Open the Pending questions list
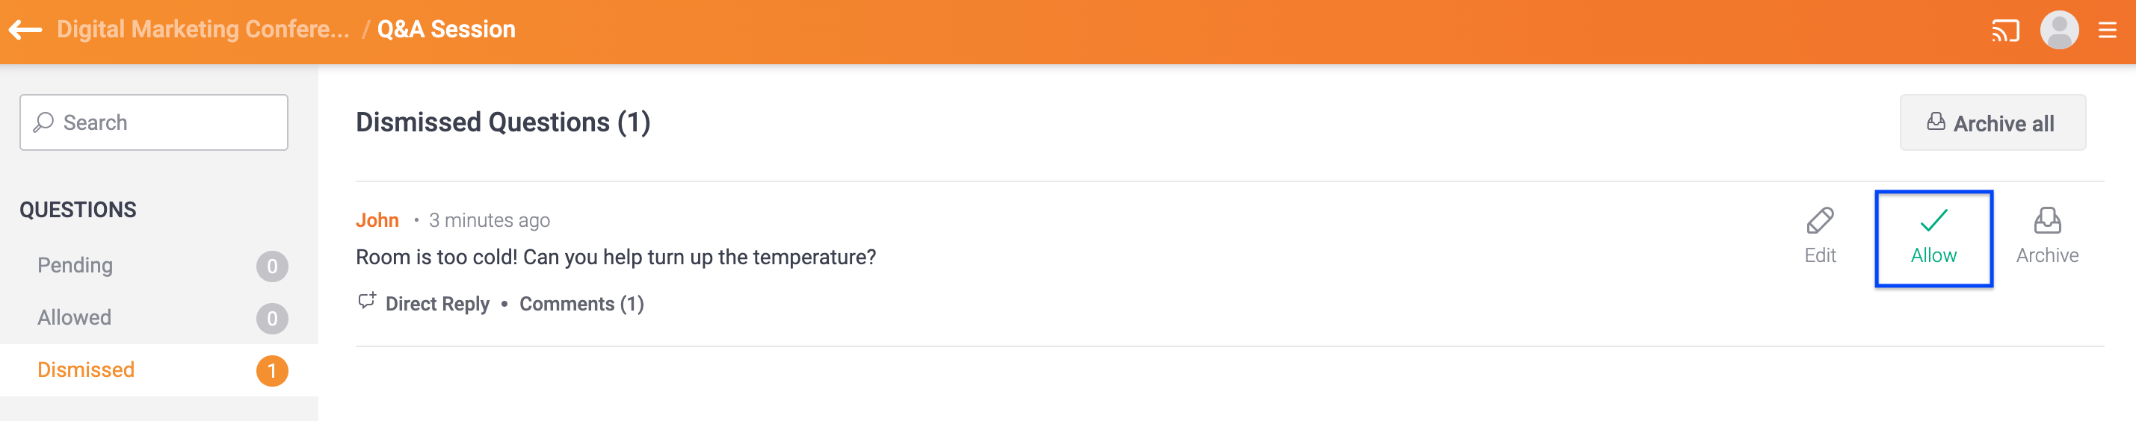This screenshot has width=2136, height=421. coord(159,266)
